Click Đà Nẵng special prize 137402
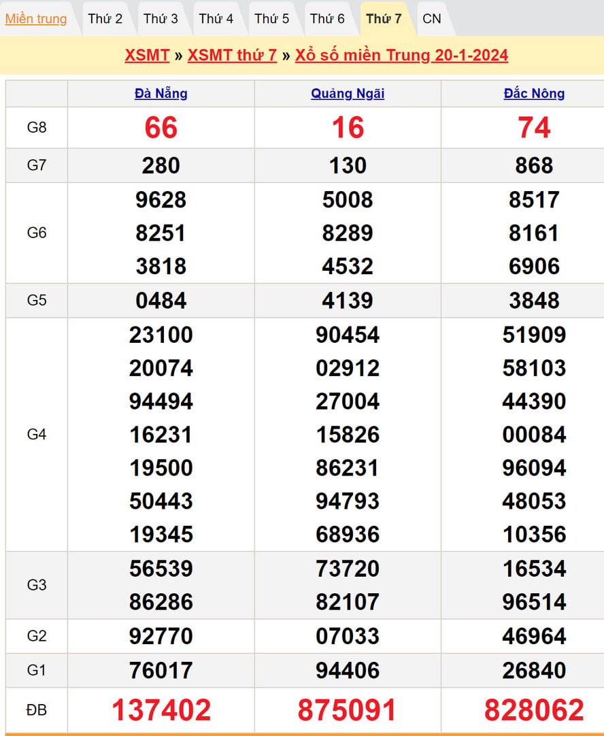The width and height of the screenshot is (604, 736). 161,710
